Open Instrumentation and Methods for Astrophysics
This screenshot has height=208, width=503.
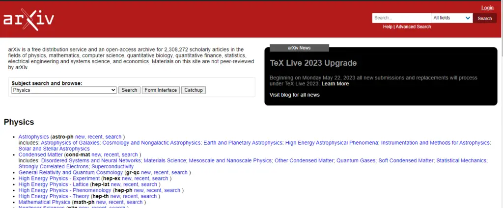coord(435,143)
